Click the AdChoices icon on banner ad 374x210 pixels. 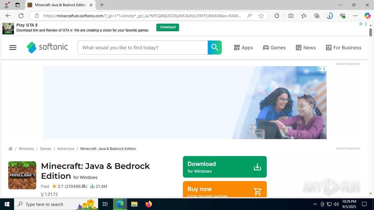coord(319,69)
